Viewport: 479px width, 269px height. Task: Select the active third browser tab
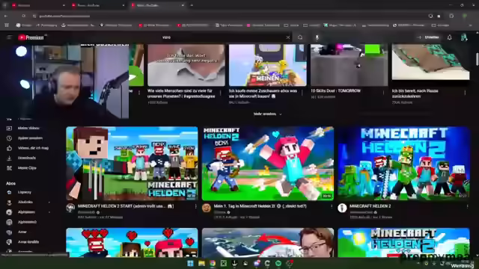(x=157, y=5)
